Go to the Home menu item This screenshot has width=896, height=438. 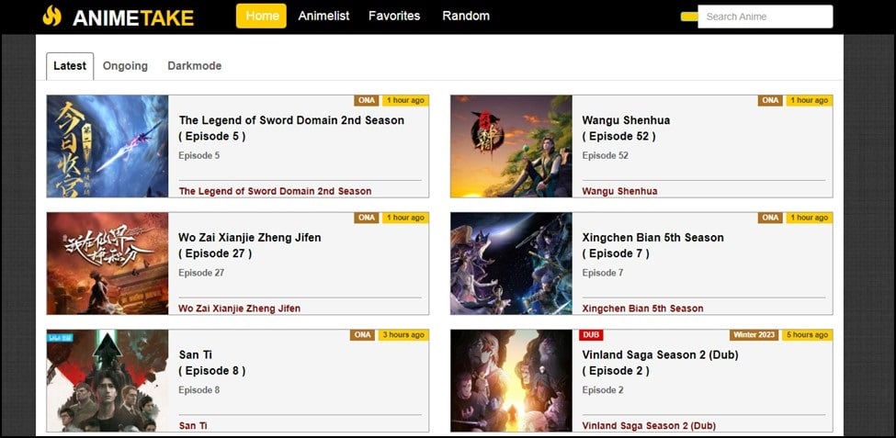(x=261, y=16)
